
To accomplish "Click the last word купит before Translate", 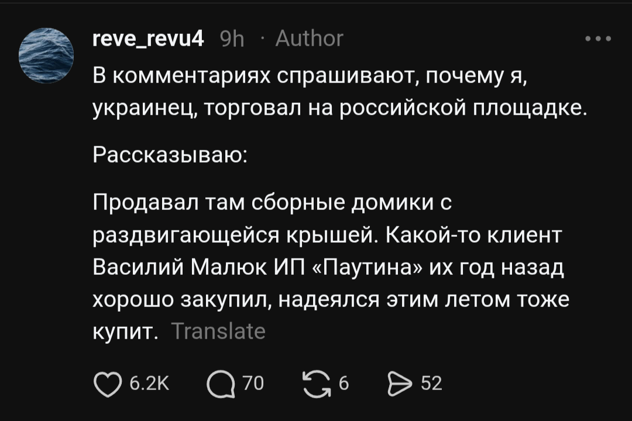I will [x=125, y=332].
